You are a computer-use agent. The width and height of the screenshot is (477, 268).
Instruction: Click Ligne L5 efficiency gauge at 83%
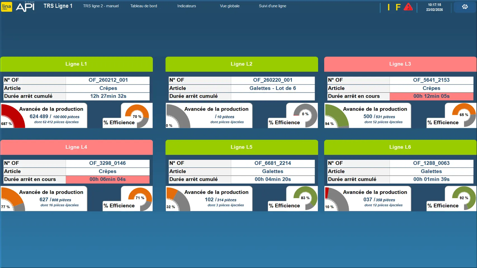tap(305, 198)
